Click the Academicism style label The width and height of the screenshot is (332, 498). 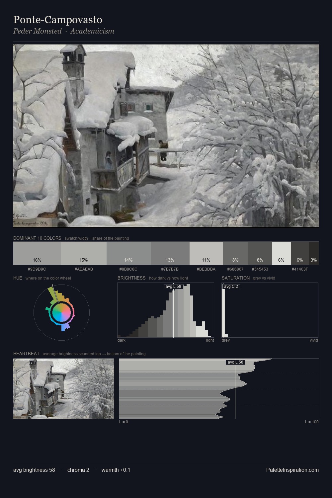coord(92,31)
